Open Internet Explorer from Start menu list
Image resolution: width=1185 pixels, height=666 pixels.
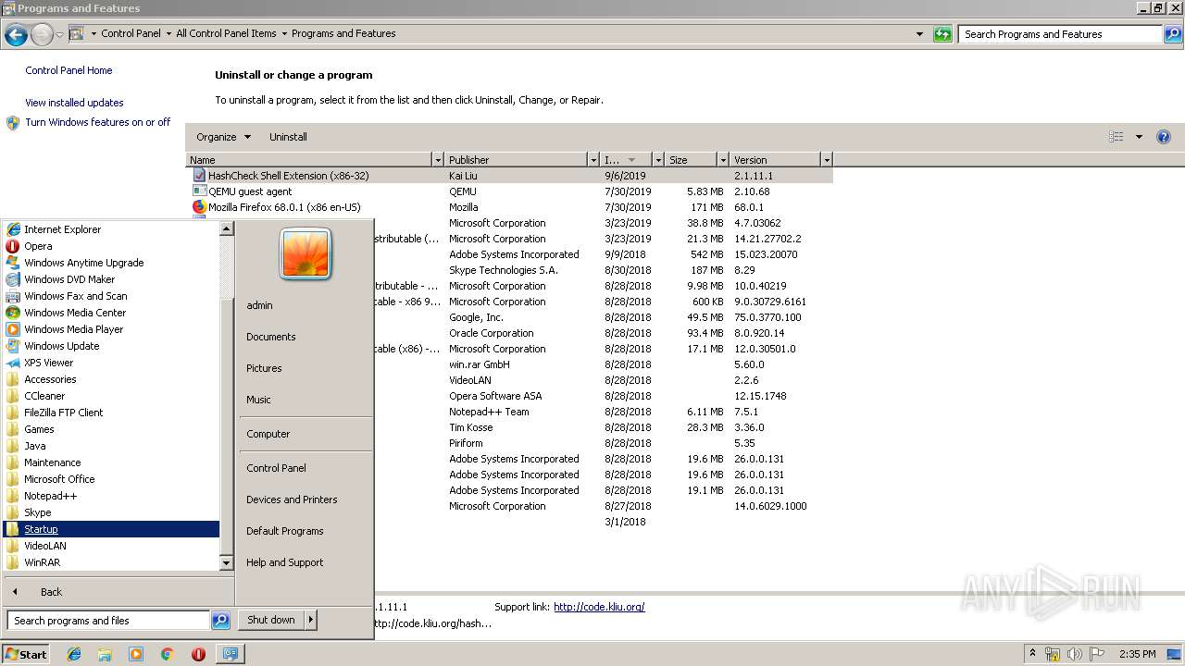pyautogui.click(x=62, y=229)
